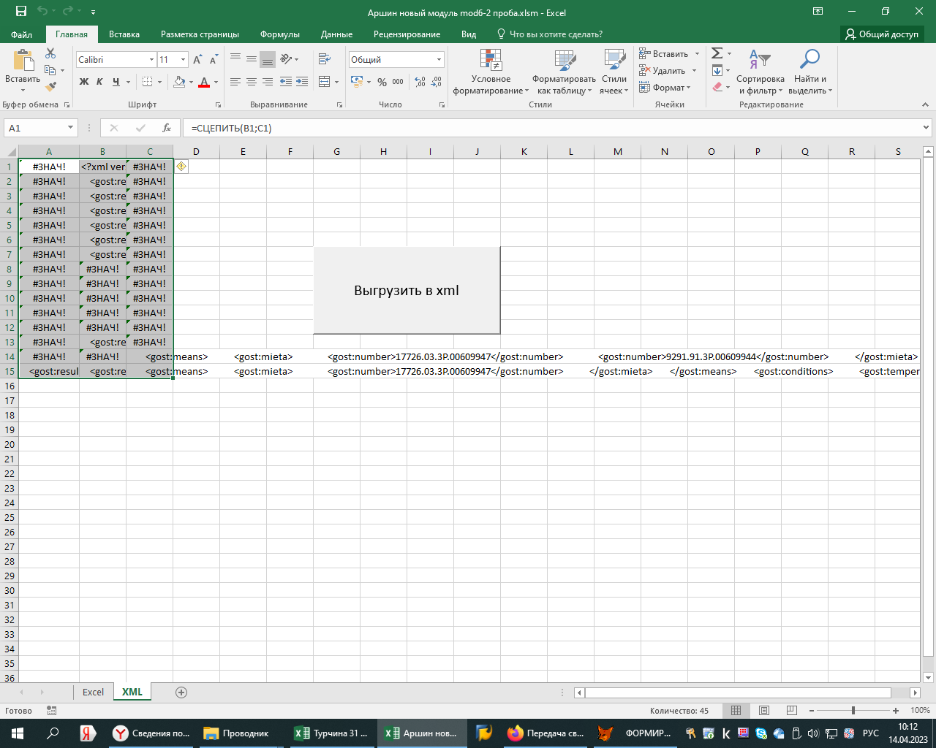Click the zoom slider handle in status bar
936x748 pixels.
coord(853,711)
